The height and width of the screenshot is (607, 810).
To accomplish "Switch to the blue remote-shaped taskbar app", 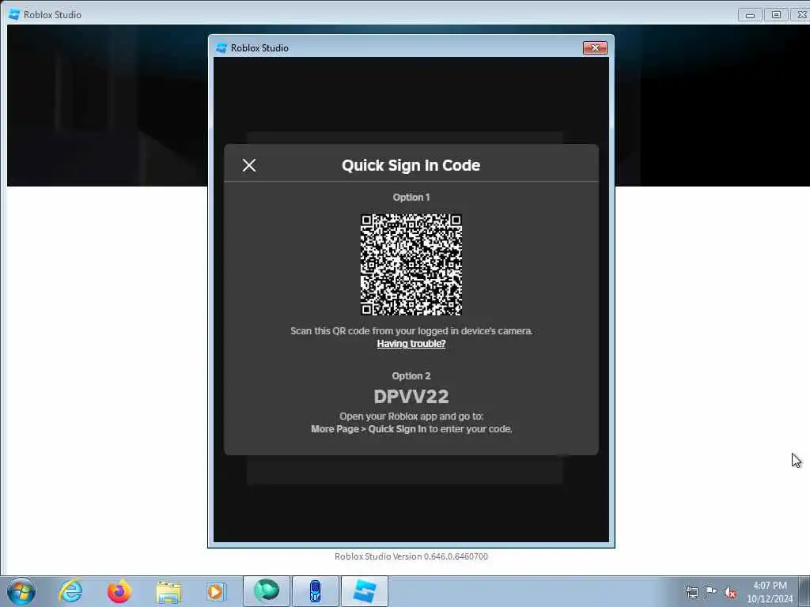I will (x=315, y=591).
